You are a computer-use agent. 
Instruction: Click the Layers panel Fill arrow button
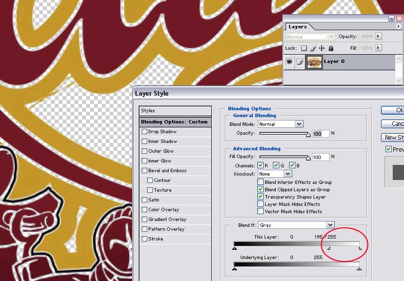(x=378, y=48)
